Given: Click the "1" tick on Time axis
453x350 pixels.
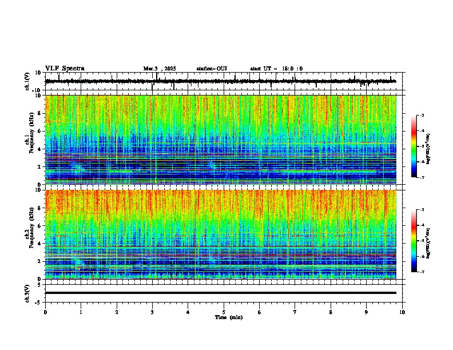Looking at the screenshot, I should tap(81, 312).
